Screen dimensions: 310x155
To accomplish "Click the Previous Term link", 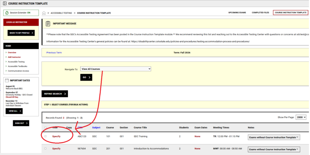I will (54, 53).
